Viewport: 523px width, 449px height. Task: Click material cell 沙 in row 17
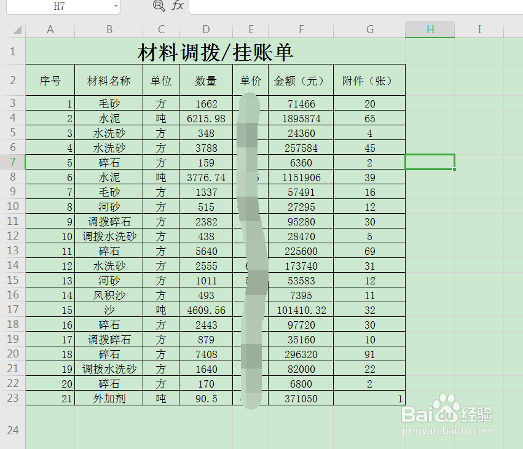(109, 310)
